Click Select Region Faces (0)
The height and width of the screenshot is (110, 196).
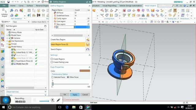[68, 44]
